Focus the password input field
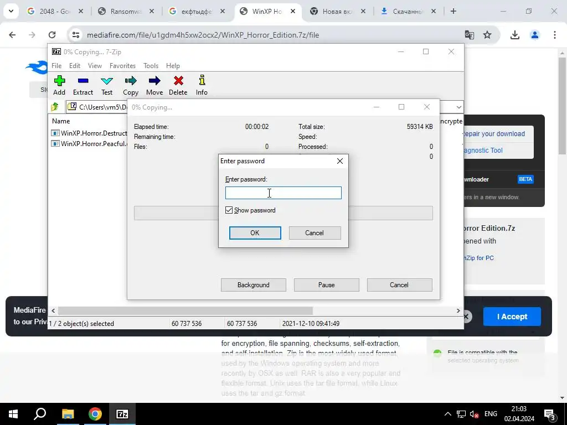The width and height of the screenshot is (567, 425). click(283, 193)
